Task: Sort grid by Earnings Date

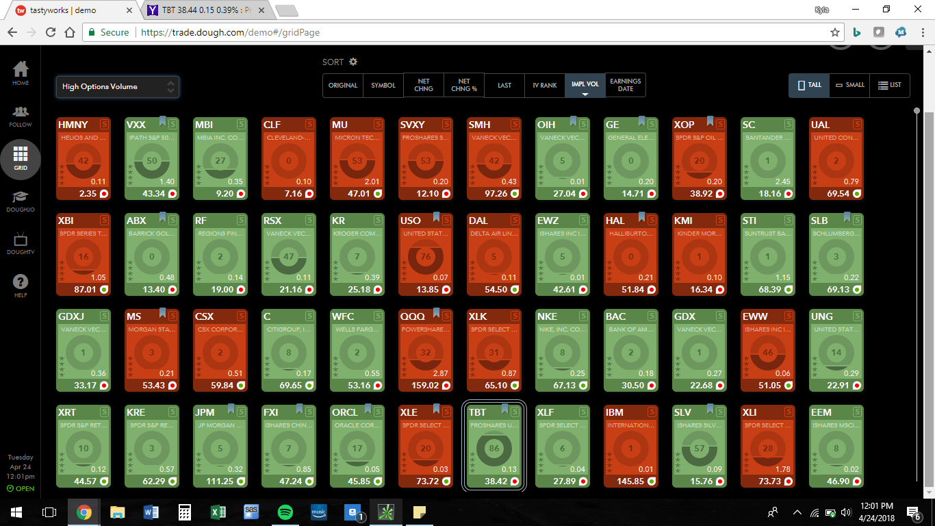Action: pyautogui.click(x=626, y=85)
